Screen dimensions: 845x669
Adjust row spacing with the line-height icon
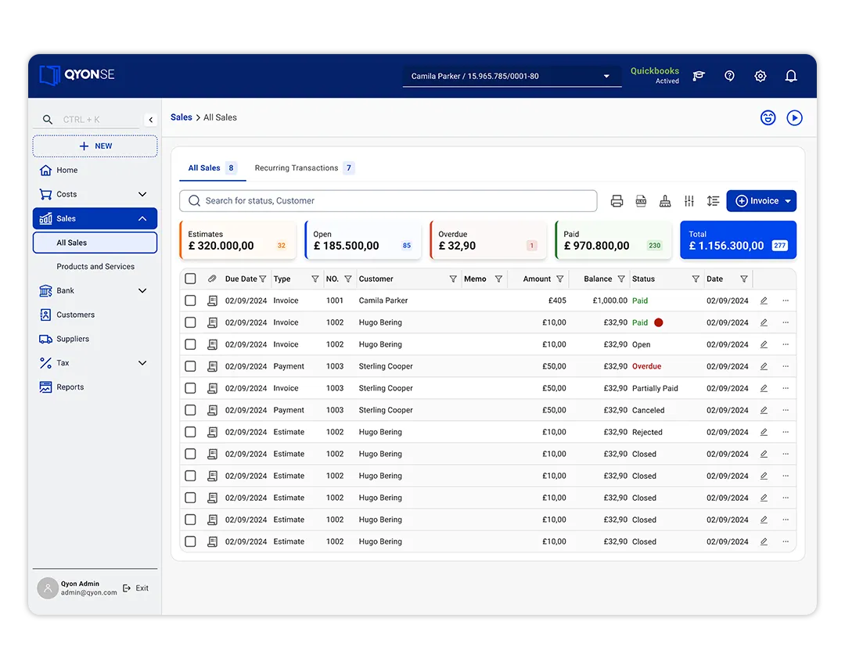tap(713, 201)
